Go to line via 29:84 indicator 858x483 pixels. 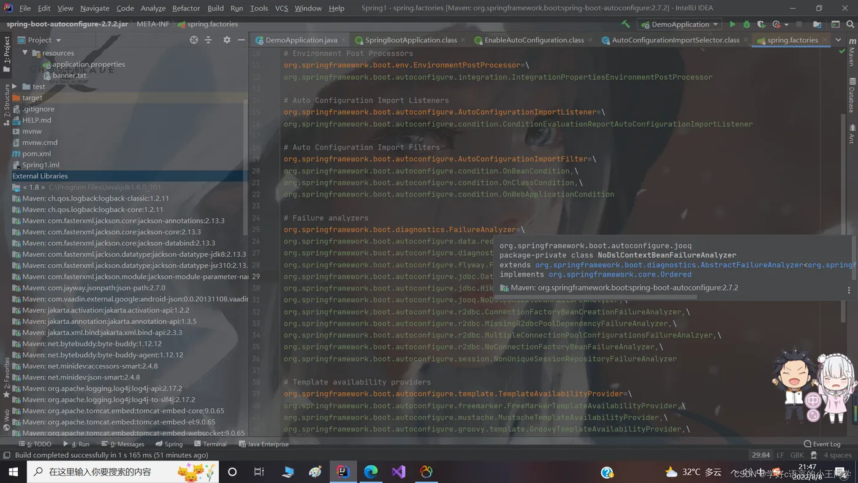pyautogui.click(x=761, y=455)
